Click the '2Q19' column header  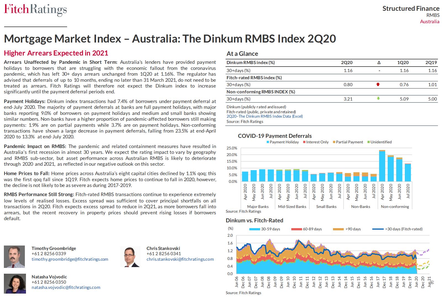(431, 62)
